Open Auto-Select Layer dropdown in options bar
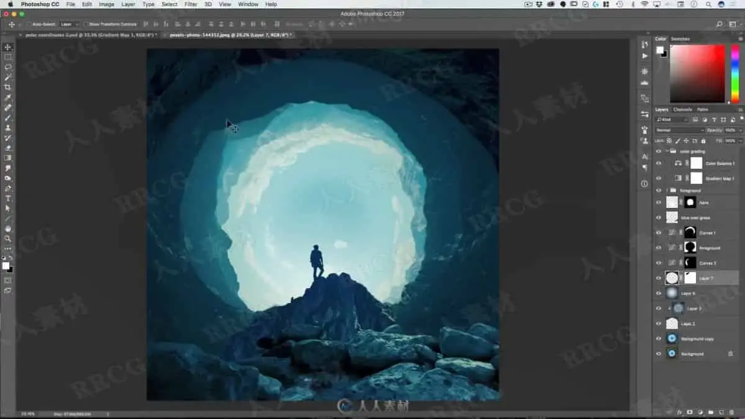 (x=70, y=24)
